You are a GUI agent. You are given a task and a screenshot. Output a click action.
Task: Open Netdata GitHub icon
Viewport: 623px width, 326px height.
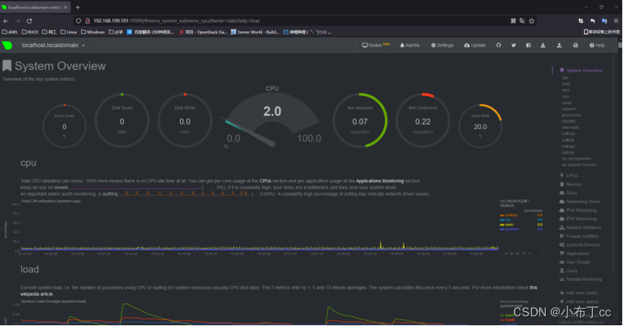pyautogui.click(x=498, y=45)
